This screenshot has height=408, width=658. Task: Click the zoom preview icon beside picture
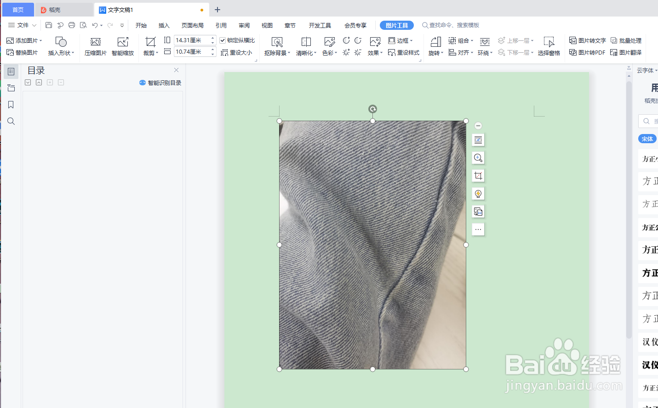[478, 158]
